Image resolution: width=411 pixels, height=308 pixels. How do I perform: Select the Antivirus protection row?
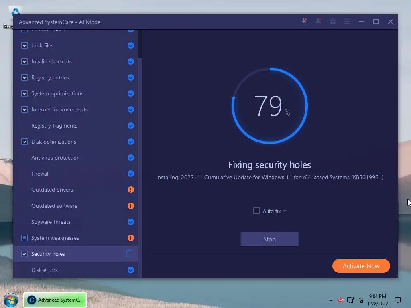pos(76,158)
